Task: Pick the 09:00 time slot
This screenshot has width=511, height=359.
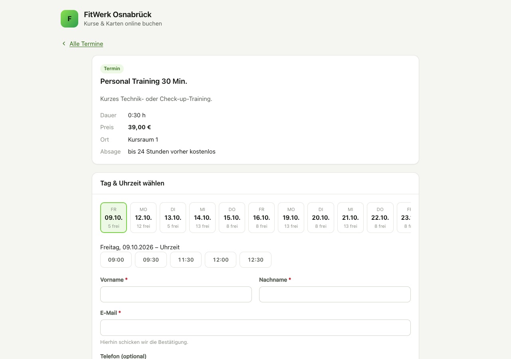Action: click(116, 260)
